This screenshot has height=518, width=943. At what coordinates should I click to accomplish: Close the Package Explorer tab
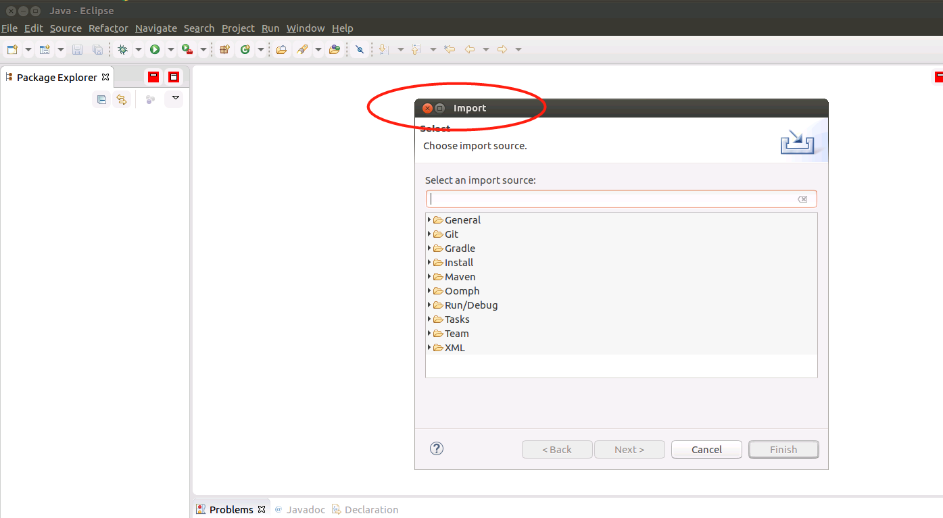pyautogui.click(x=105, y=77)
